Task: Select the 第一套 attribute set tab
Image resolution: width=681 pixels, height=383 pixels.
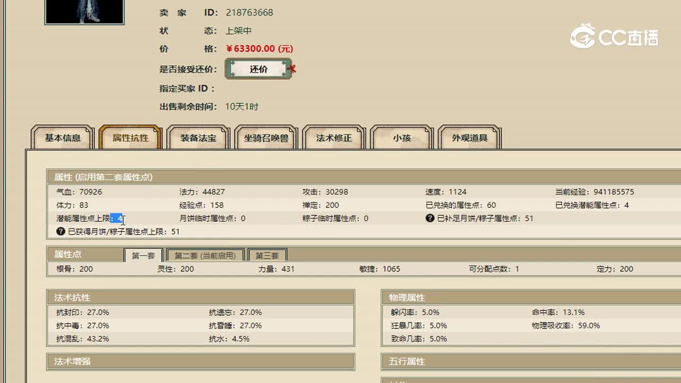Action: tap(143, 255)
